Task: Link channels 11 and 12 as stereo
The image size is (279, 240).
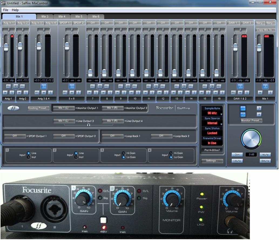Action: [156, 86]
